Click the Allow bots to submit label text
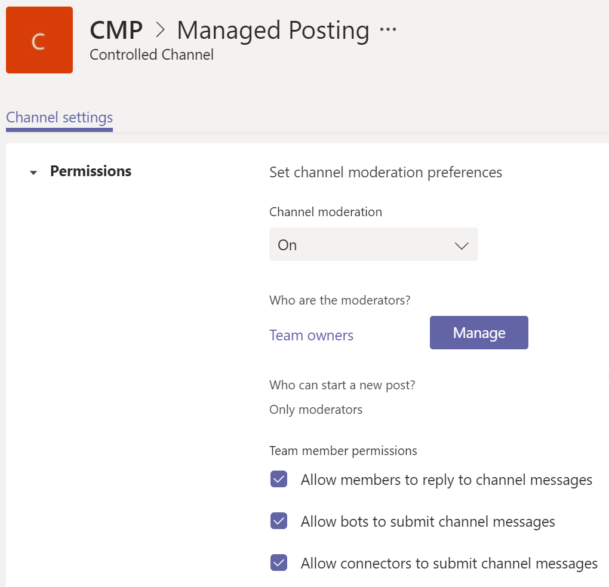609x587 pixels. point(427,521)
